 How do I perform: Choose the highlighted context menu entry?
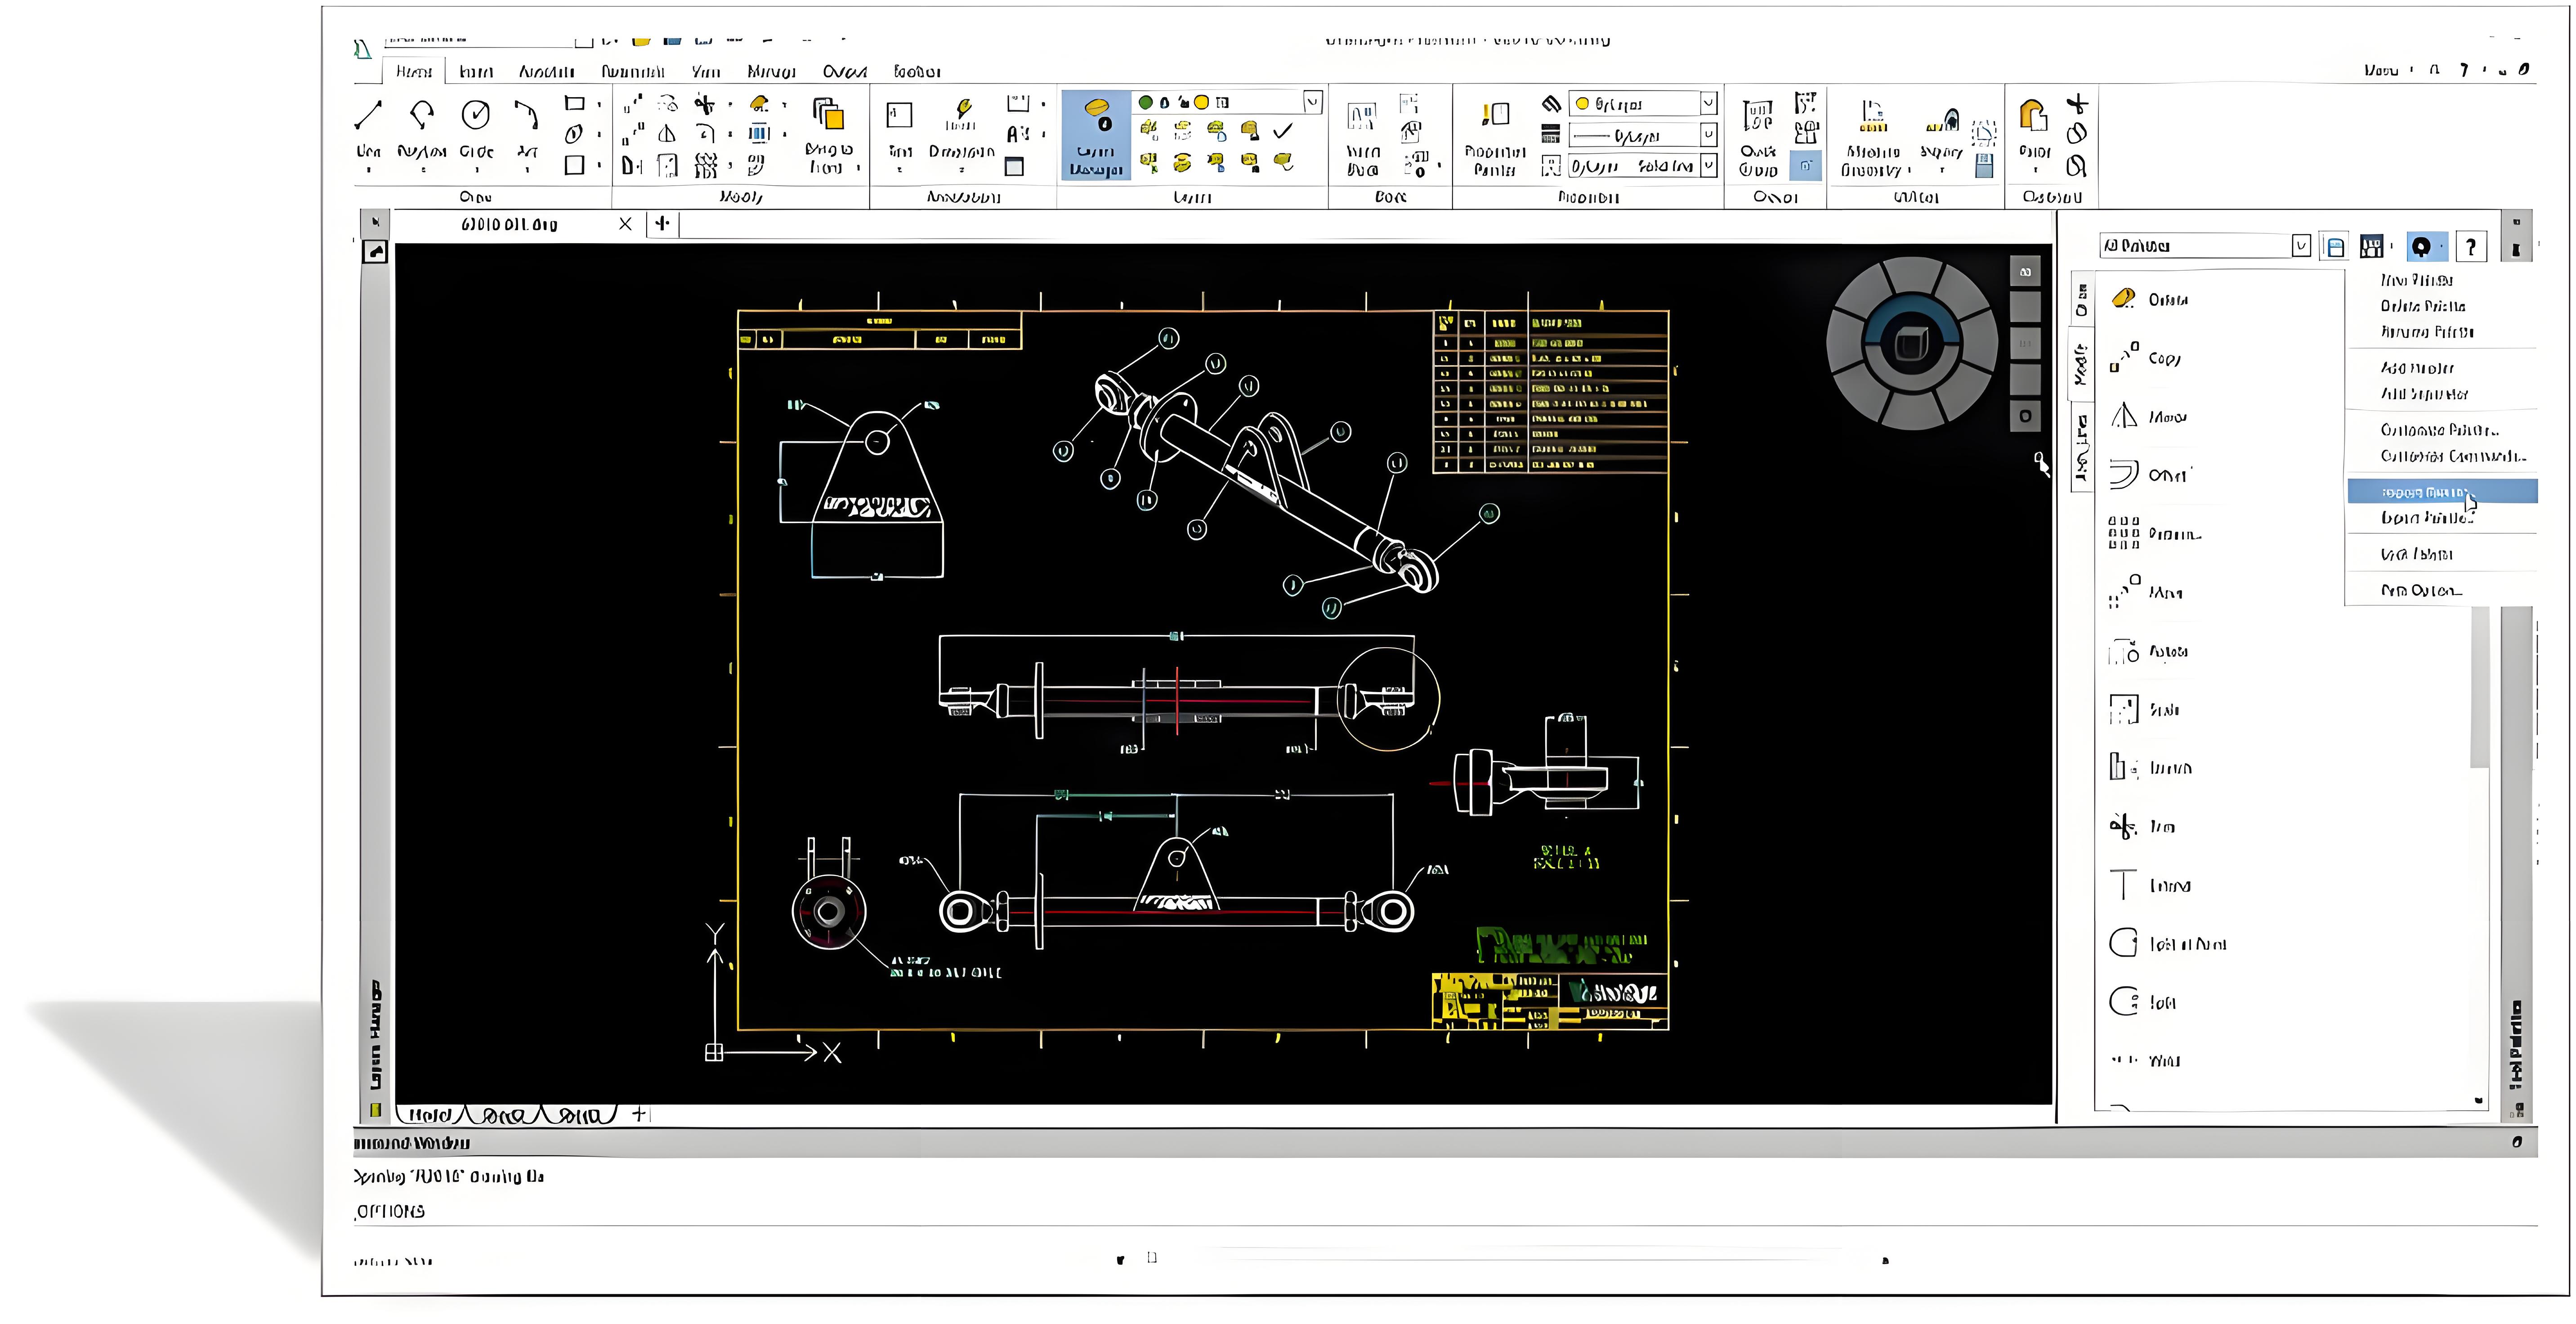pyautogui.click(x=2442, y=492)
